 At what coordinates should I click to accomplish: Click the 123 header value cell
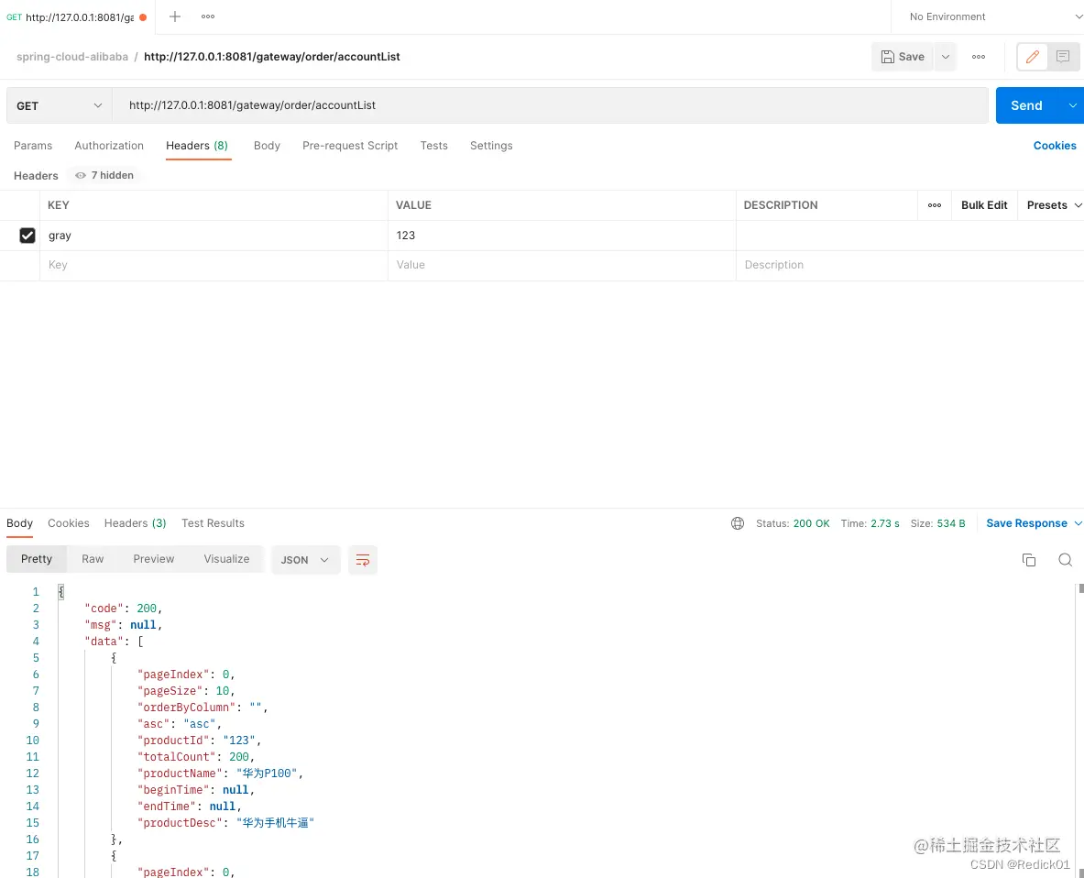(x=562, y=236)
